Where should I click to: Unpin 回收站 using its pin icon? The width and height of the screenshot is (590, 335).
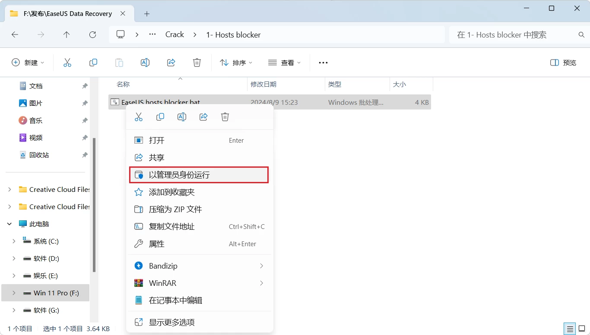(85, 155)
